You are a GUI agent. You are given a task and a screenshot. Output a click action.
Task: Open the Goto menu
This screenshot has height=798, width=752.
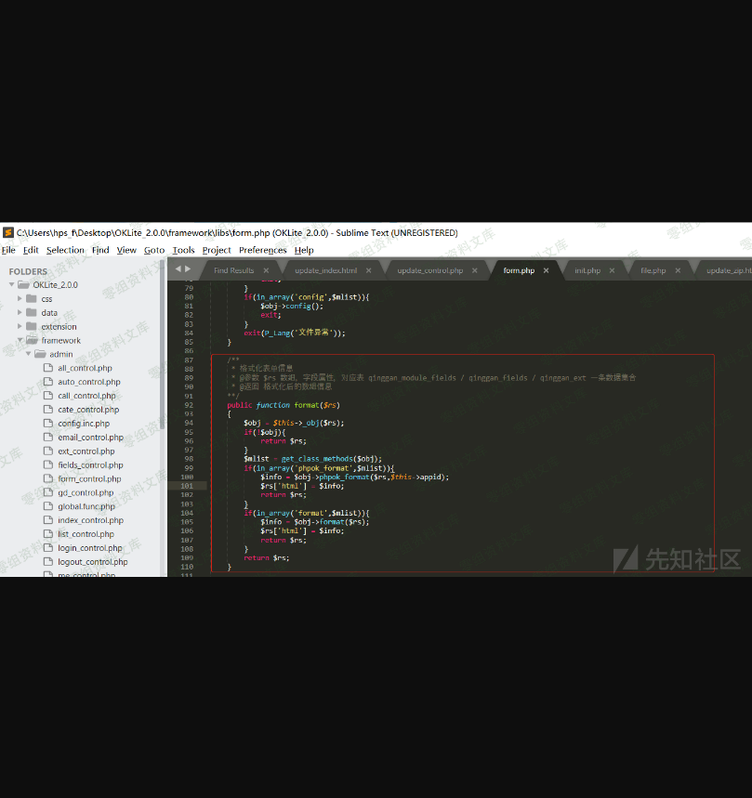(x=154, y=250)
